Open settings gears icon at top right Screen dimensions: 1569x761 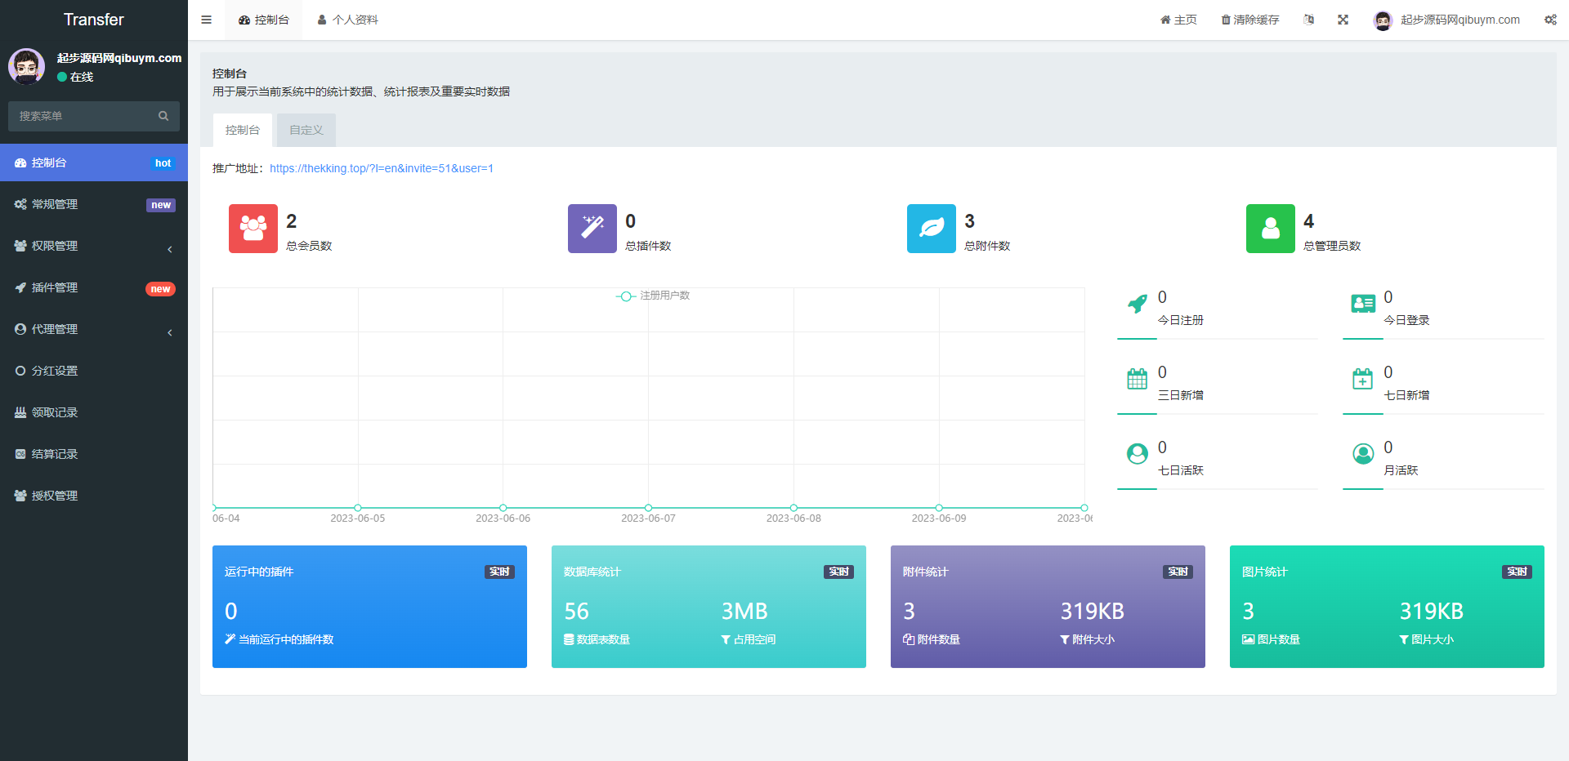tap(1550, 20)
